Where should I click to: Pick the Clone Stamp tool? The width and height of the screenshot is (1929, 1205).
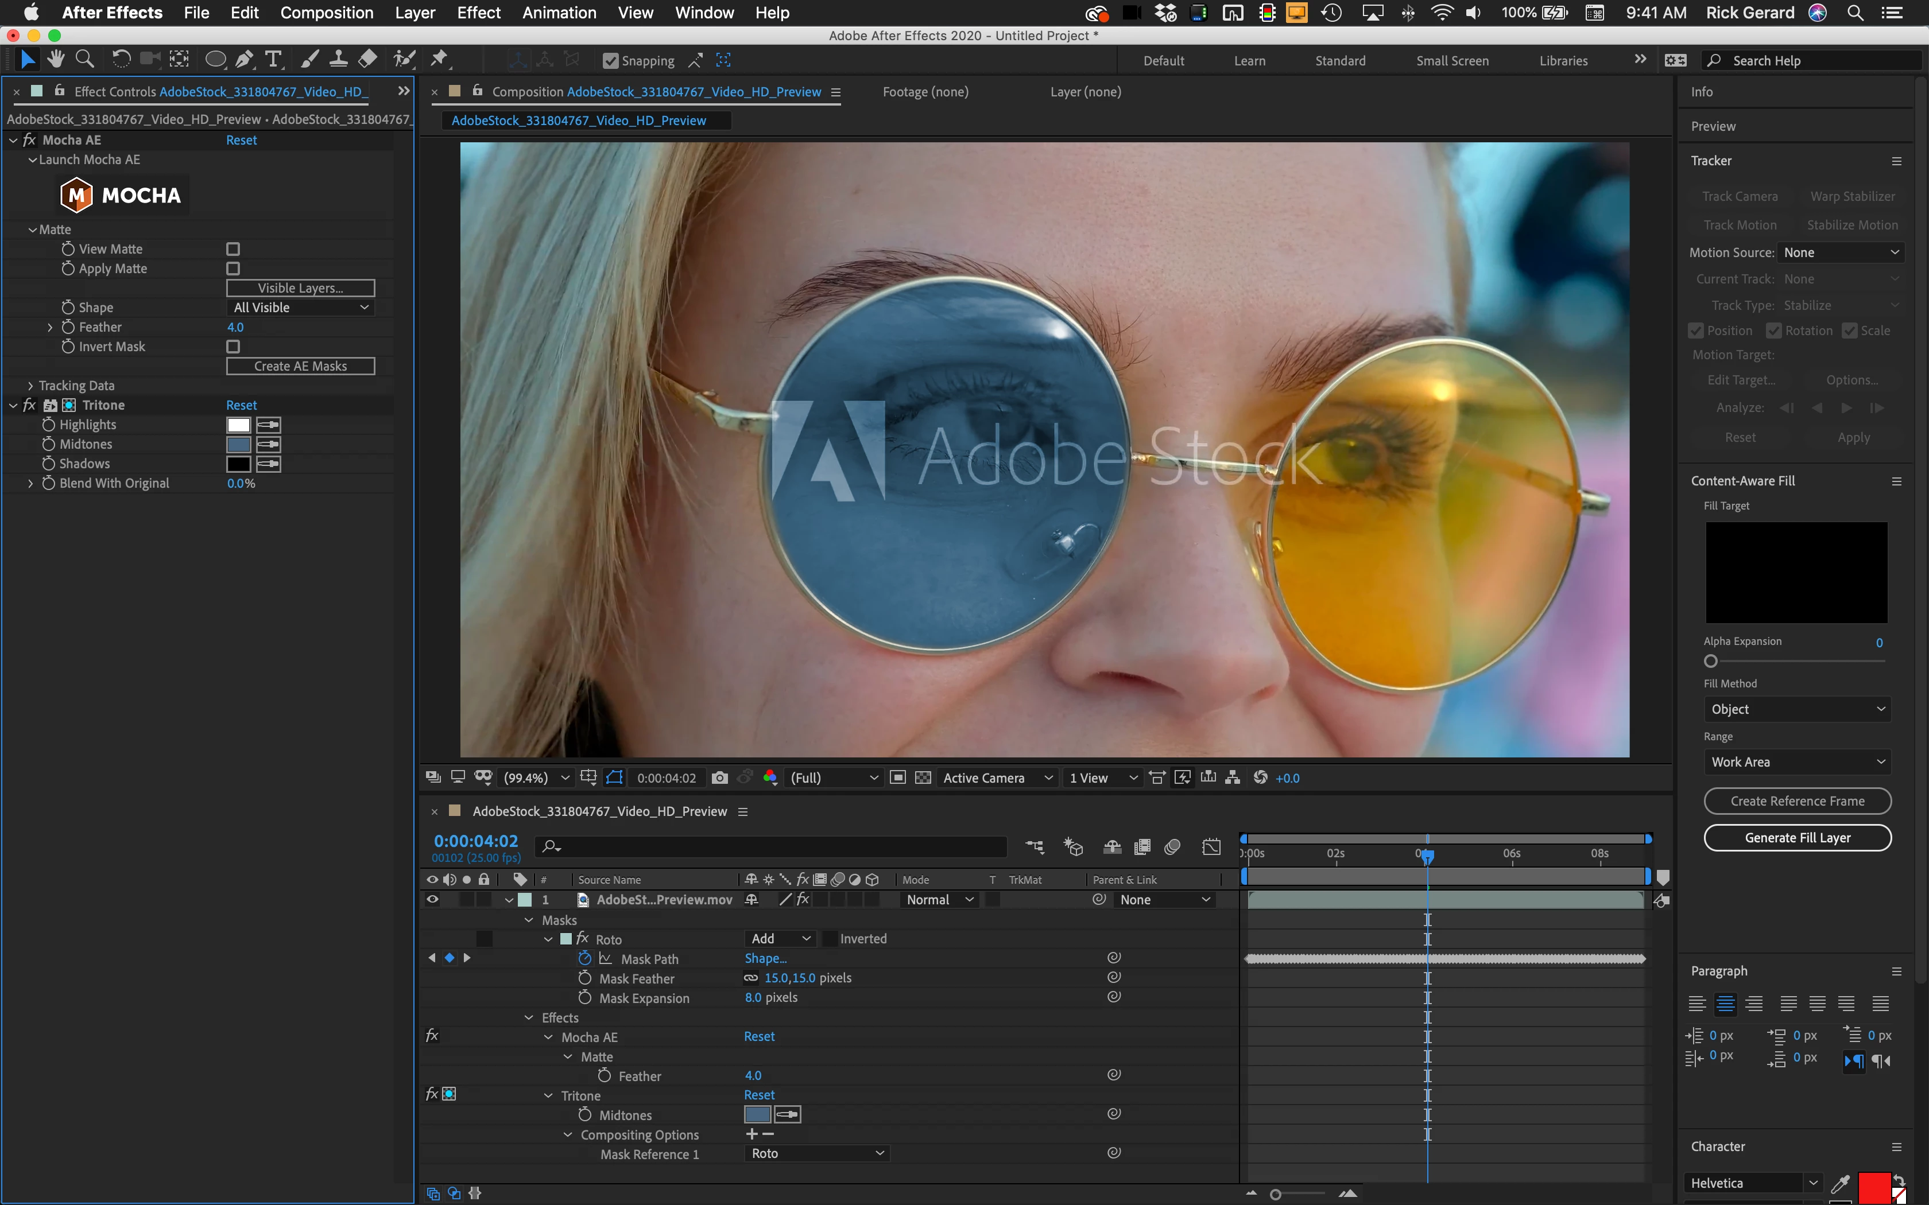click(338, 60)
